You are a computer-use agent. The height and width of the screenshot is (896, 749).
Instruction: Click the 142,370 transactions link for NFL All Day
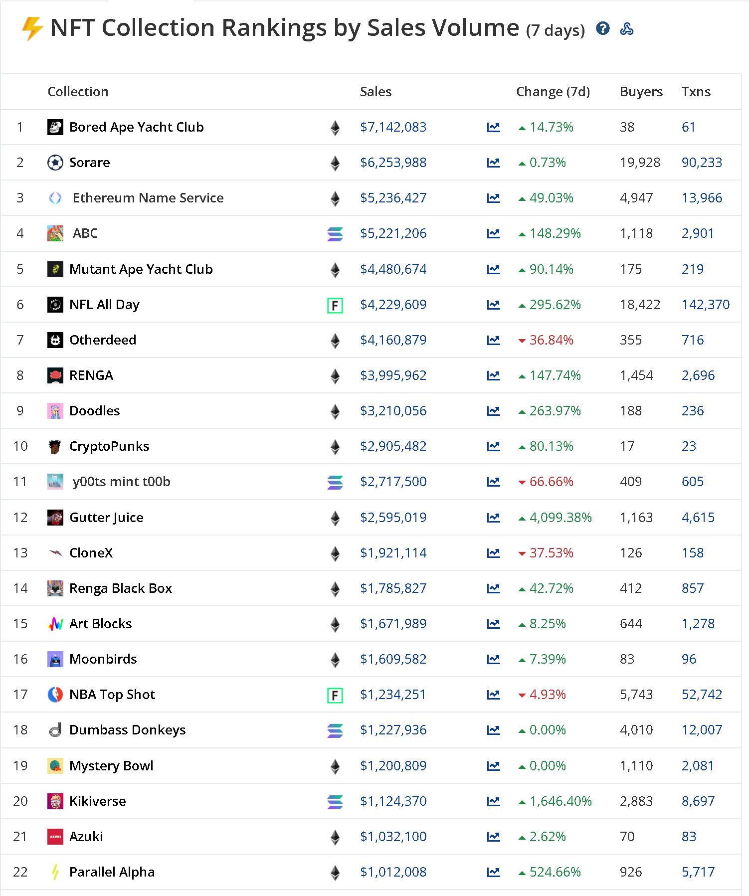click(706, 305)
